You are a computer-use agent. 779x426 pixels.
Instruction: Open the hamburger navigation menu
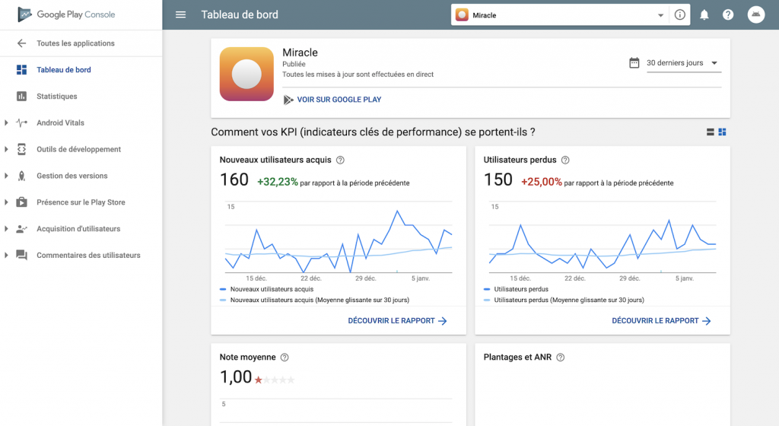point(180,15)
